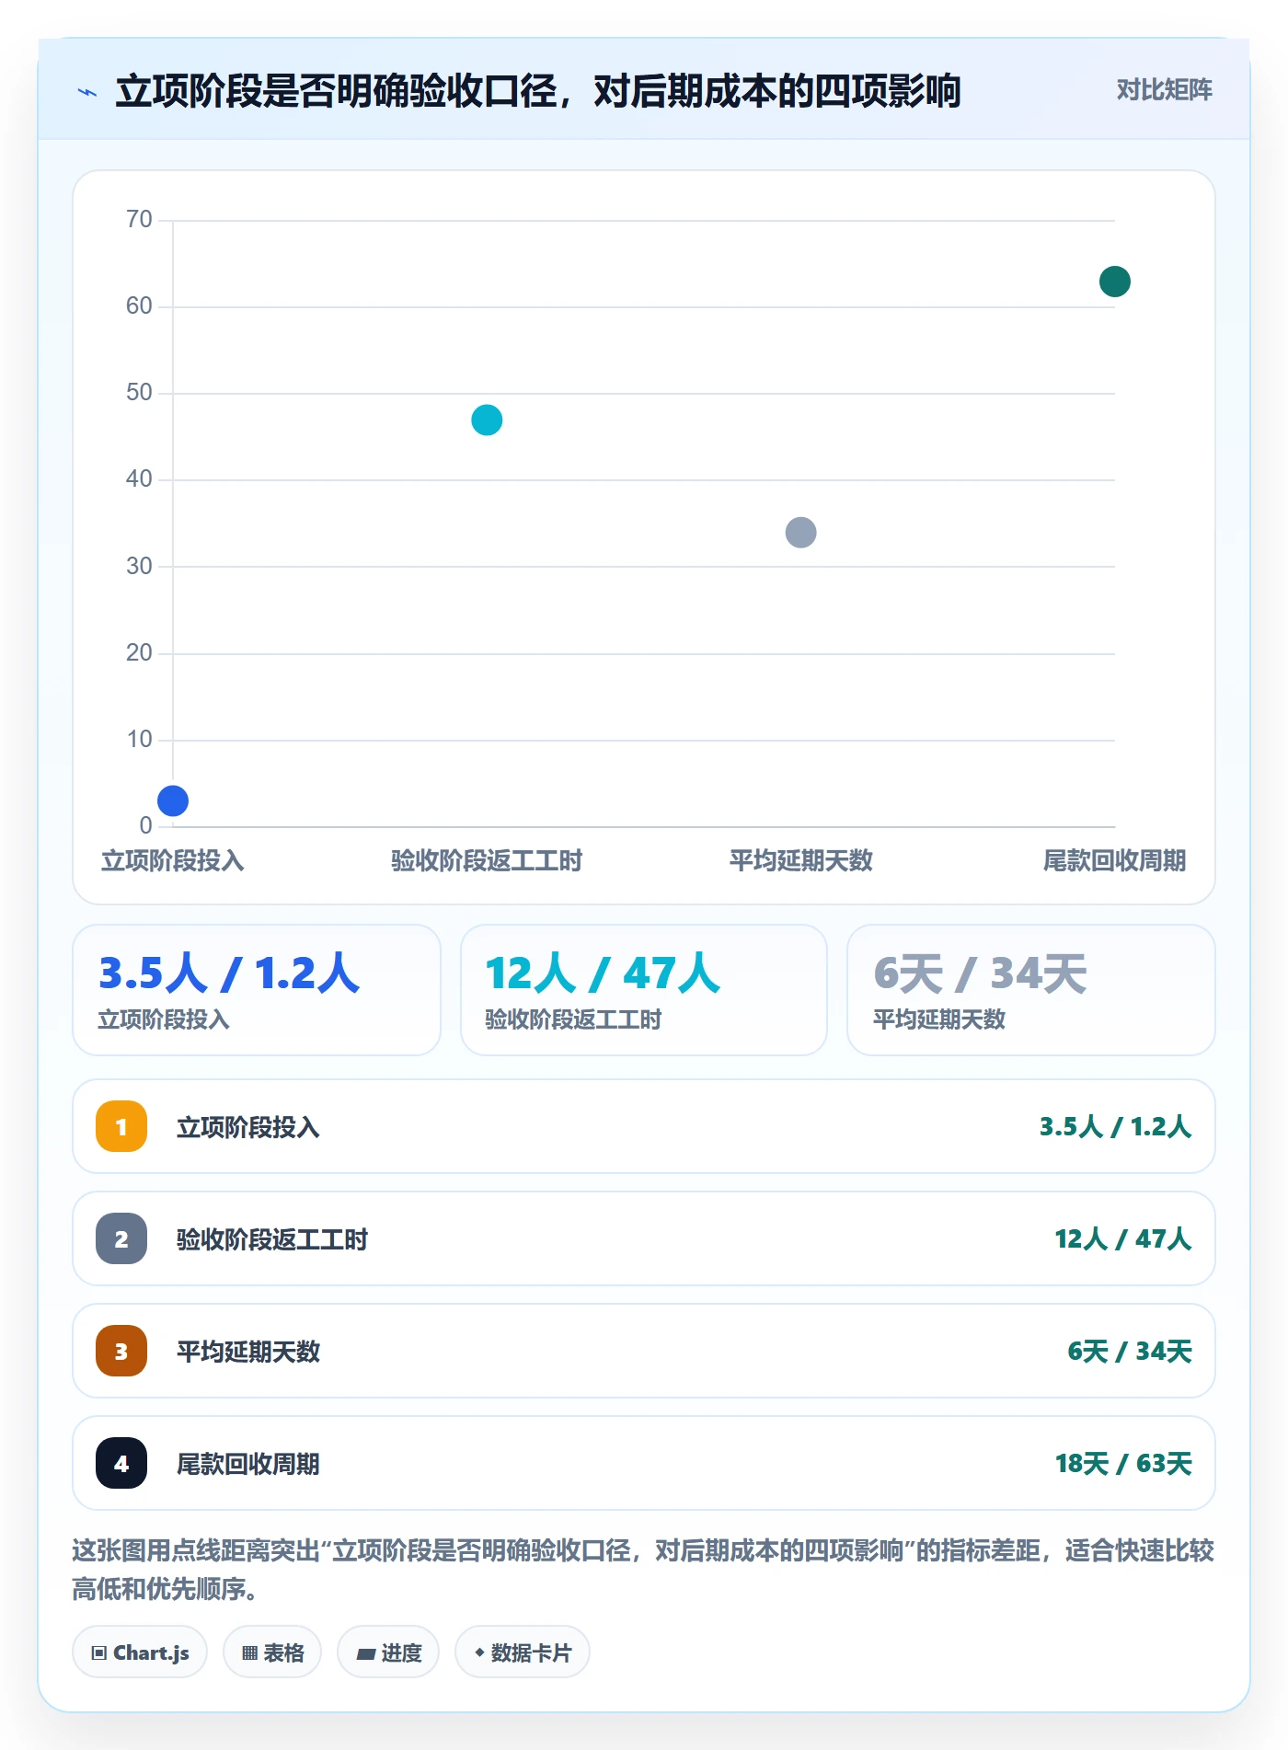
Task: Click the x-axis label 平均延期天数
Action: (800, 861)
